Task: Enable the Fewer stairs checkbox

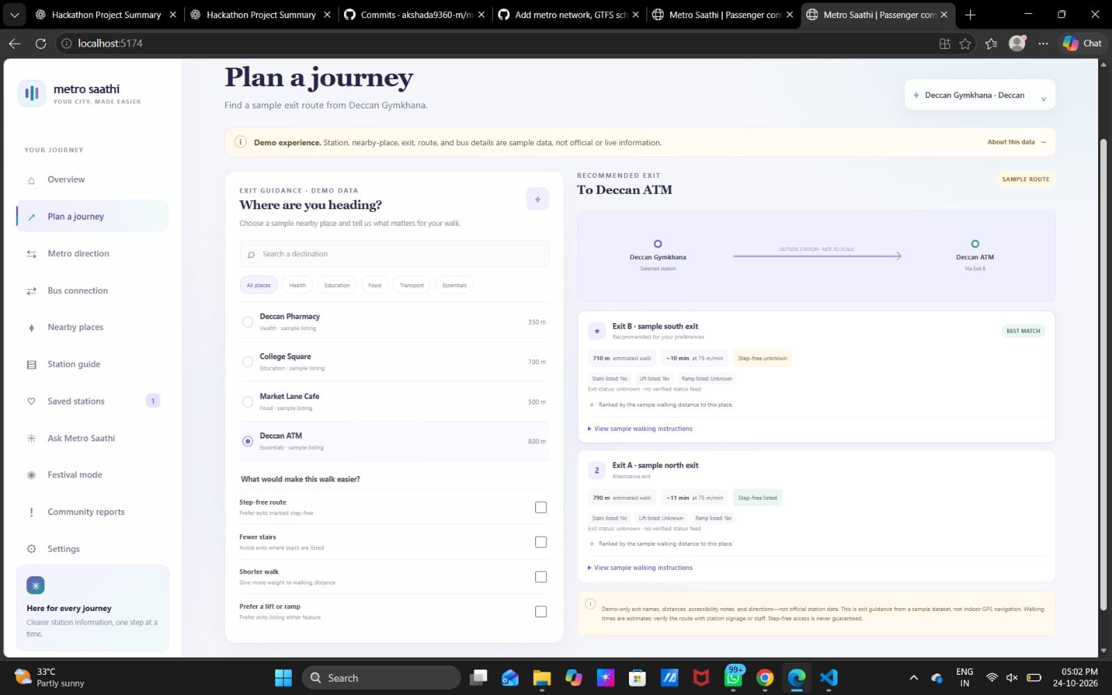Action: (x=541, y=542)
